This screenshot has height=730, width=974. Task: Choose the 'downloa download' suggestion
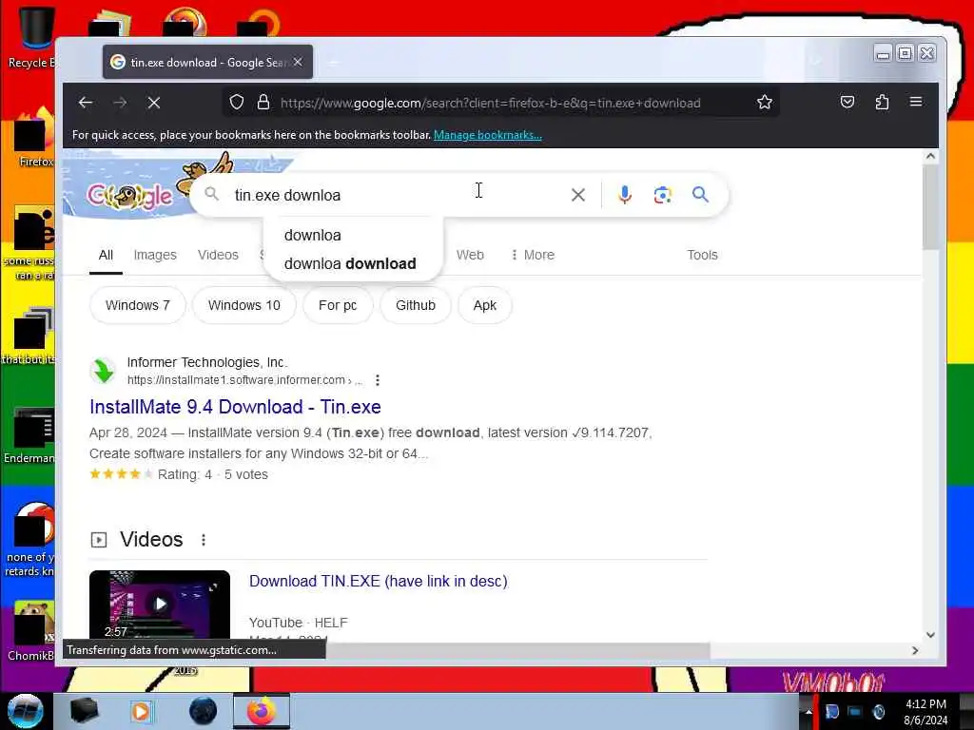point(350,264)
